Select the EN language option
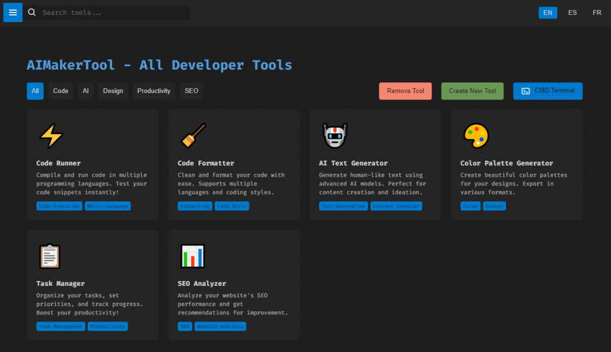 pyautogui.click(x=548, y=13)
